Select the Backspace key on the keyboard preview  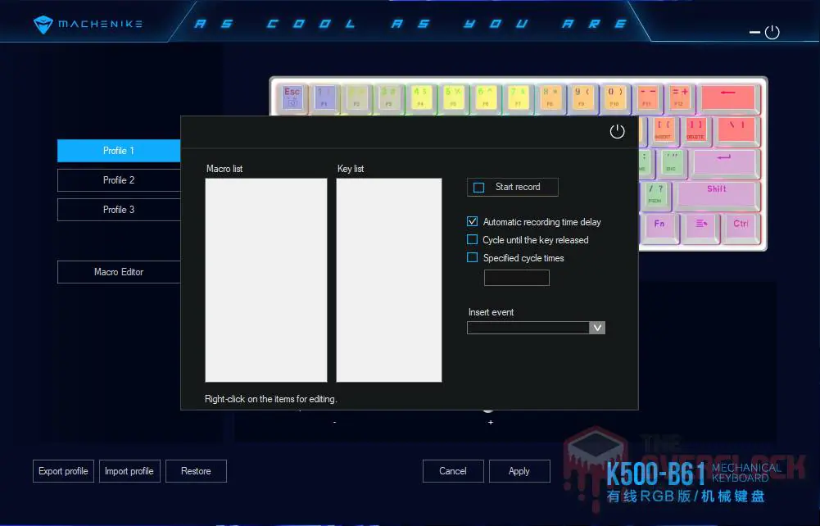(x=730, y=97)
